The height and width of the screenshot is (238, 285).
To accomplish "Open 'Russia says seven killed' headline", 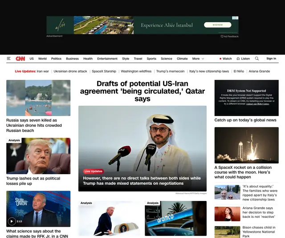I will click(34, 125).
